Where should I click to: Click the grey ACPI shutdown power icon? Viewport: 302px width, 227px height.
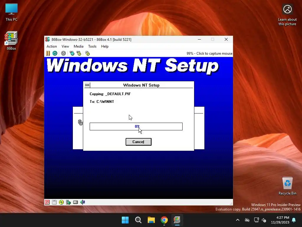(63, 53)
